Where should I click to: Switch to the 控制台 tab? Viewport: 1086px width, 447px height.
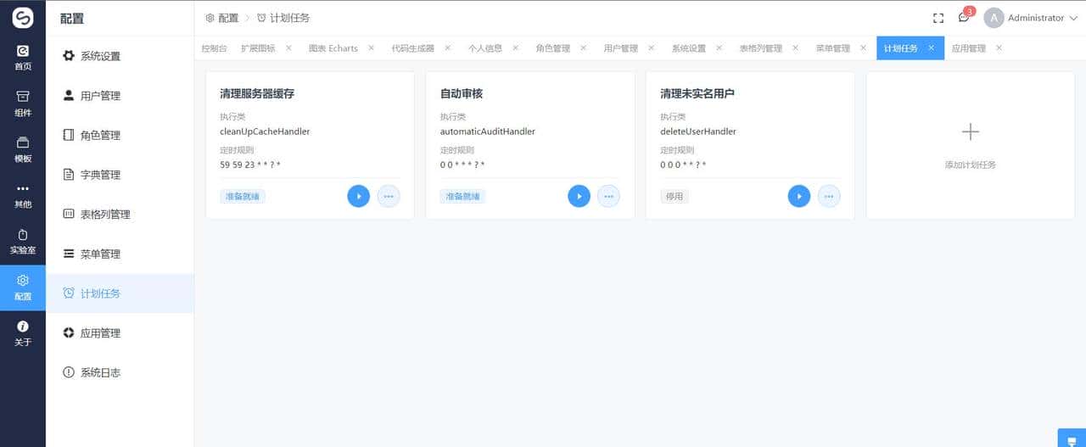pos(214,48)
